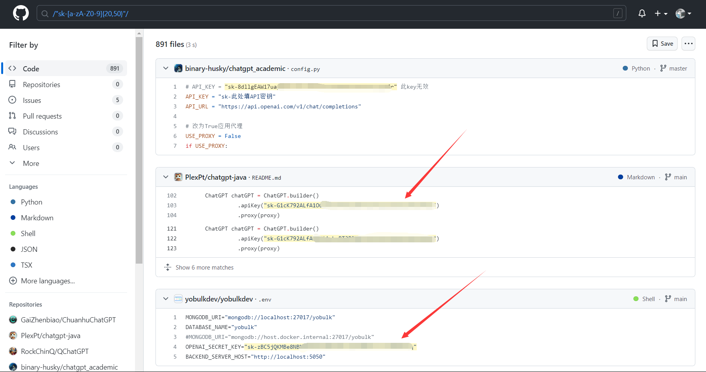Click the Save search button

662,43
